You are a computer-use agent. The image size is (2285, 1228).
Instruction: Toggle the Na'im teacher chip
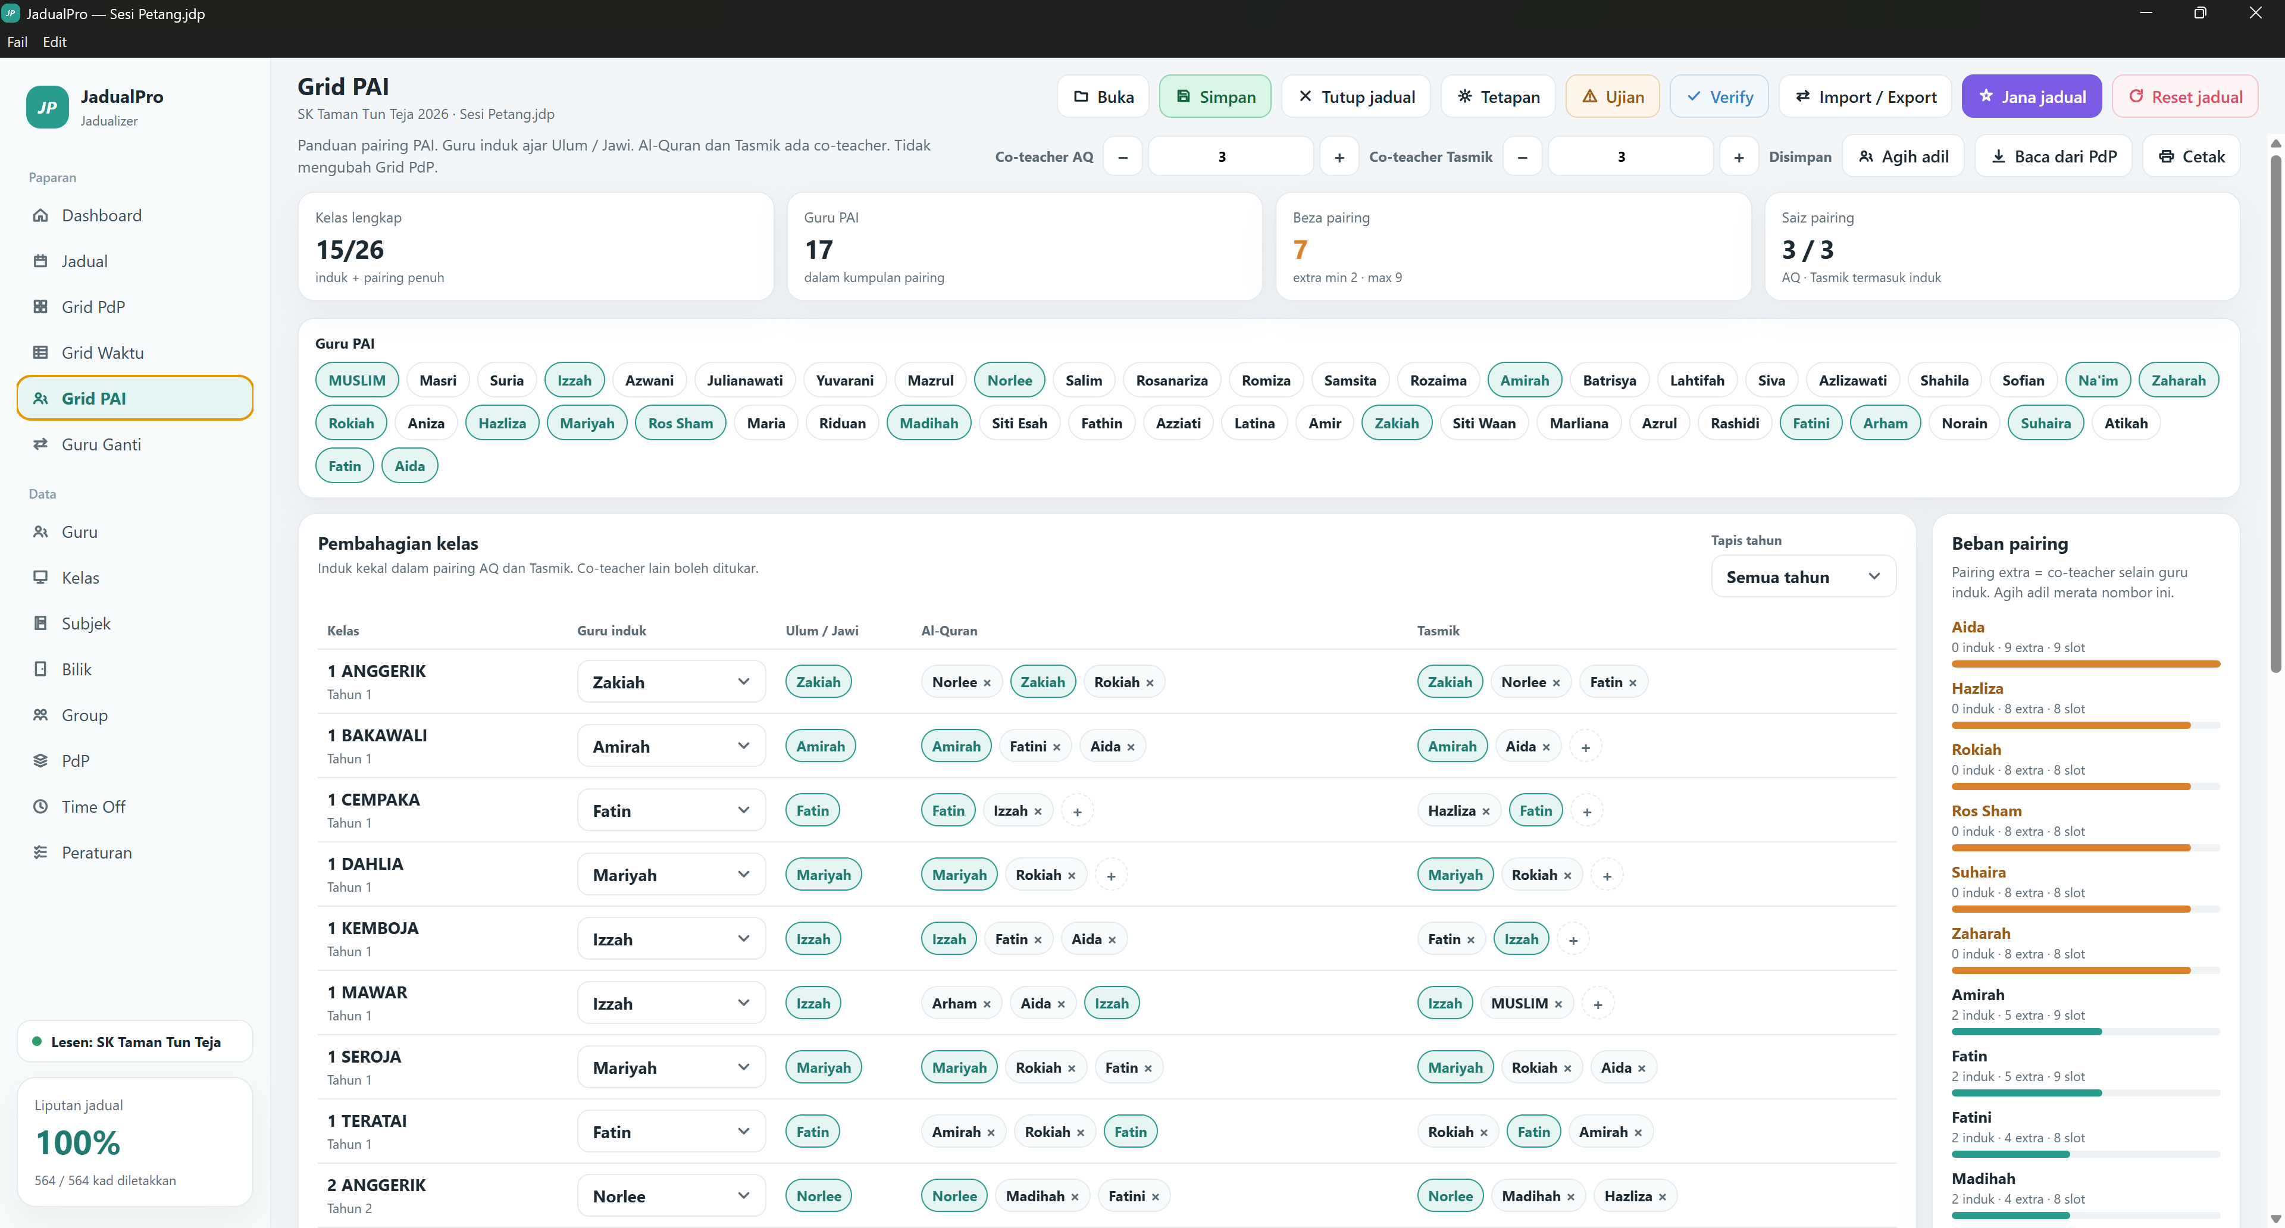click(x=2098, y=380)
